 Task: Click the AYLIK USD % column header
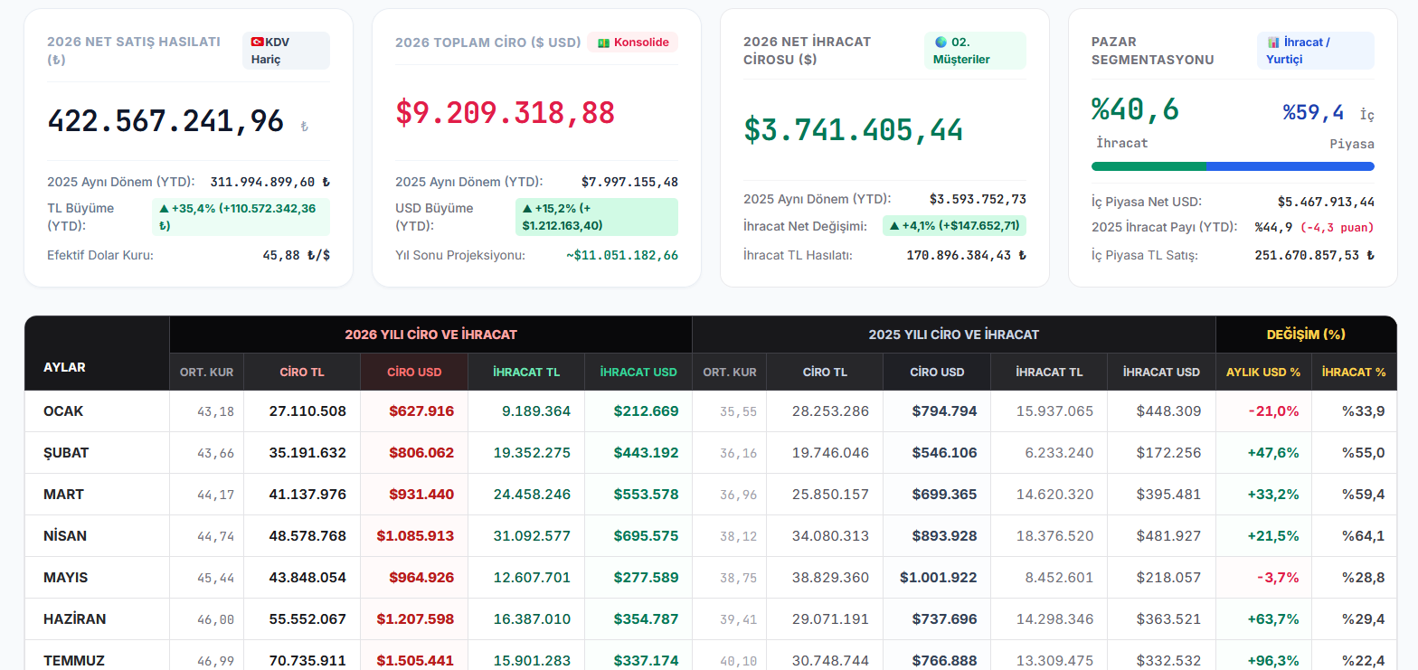click(1263, 372)
